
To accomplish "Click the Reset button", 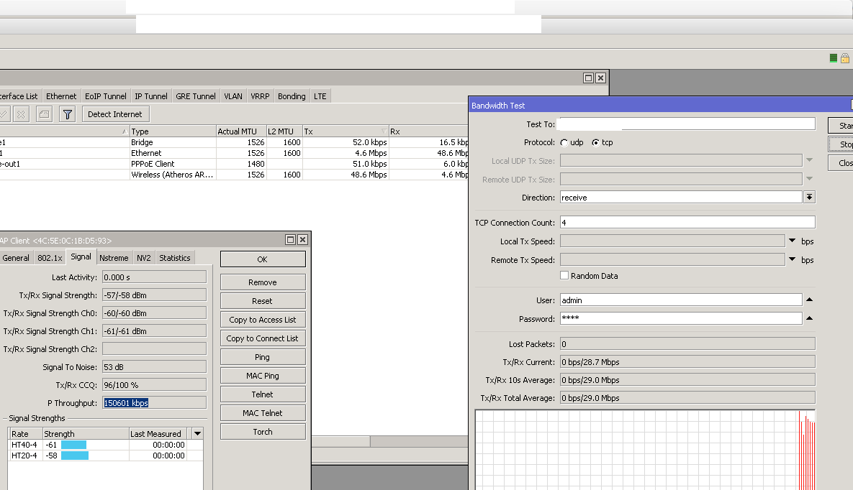I will click(263, 301).
